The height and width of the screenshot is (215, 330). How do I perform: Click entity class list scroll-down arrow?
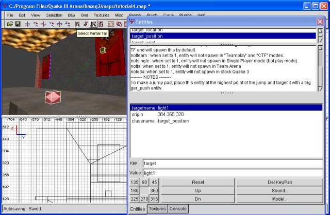pos(320,40)
